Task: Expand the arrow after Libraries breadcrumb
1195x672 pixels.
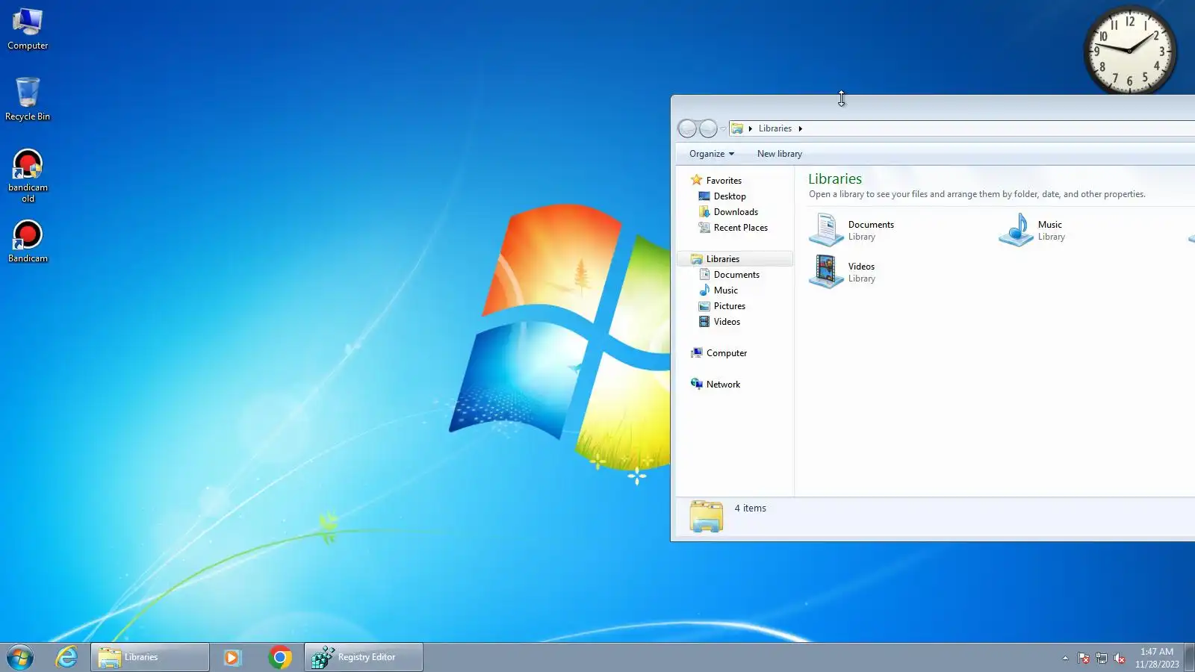Action: (x=800, y=128)
